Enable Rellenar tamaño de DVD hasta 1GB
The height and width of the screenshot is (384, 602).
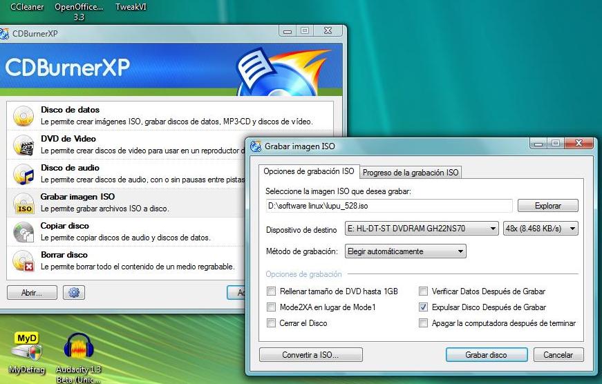tap(271, 291)
